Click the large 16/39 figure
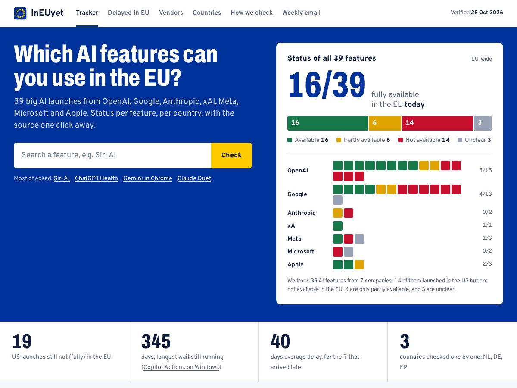This screenshot has height=388, width=517. pyautogui.click(x=327, y=85)
